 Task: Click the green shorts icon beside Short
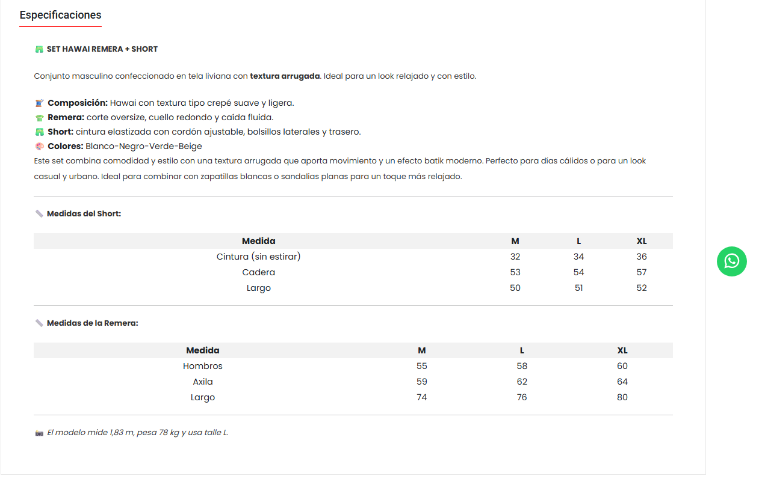coord(40,132)
